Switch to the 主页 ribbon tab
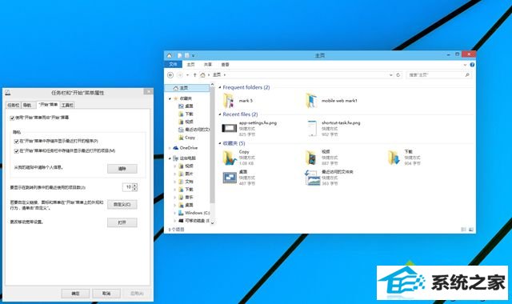Viewport: 512px width, 304px height. pyautogui.click(x=190, y=65)
